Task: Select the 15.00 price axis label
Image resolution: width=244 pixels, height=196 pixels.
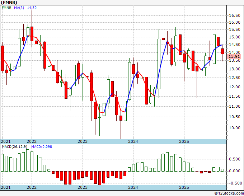Action: pyautogui.click(x=235, y=37)
